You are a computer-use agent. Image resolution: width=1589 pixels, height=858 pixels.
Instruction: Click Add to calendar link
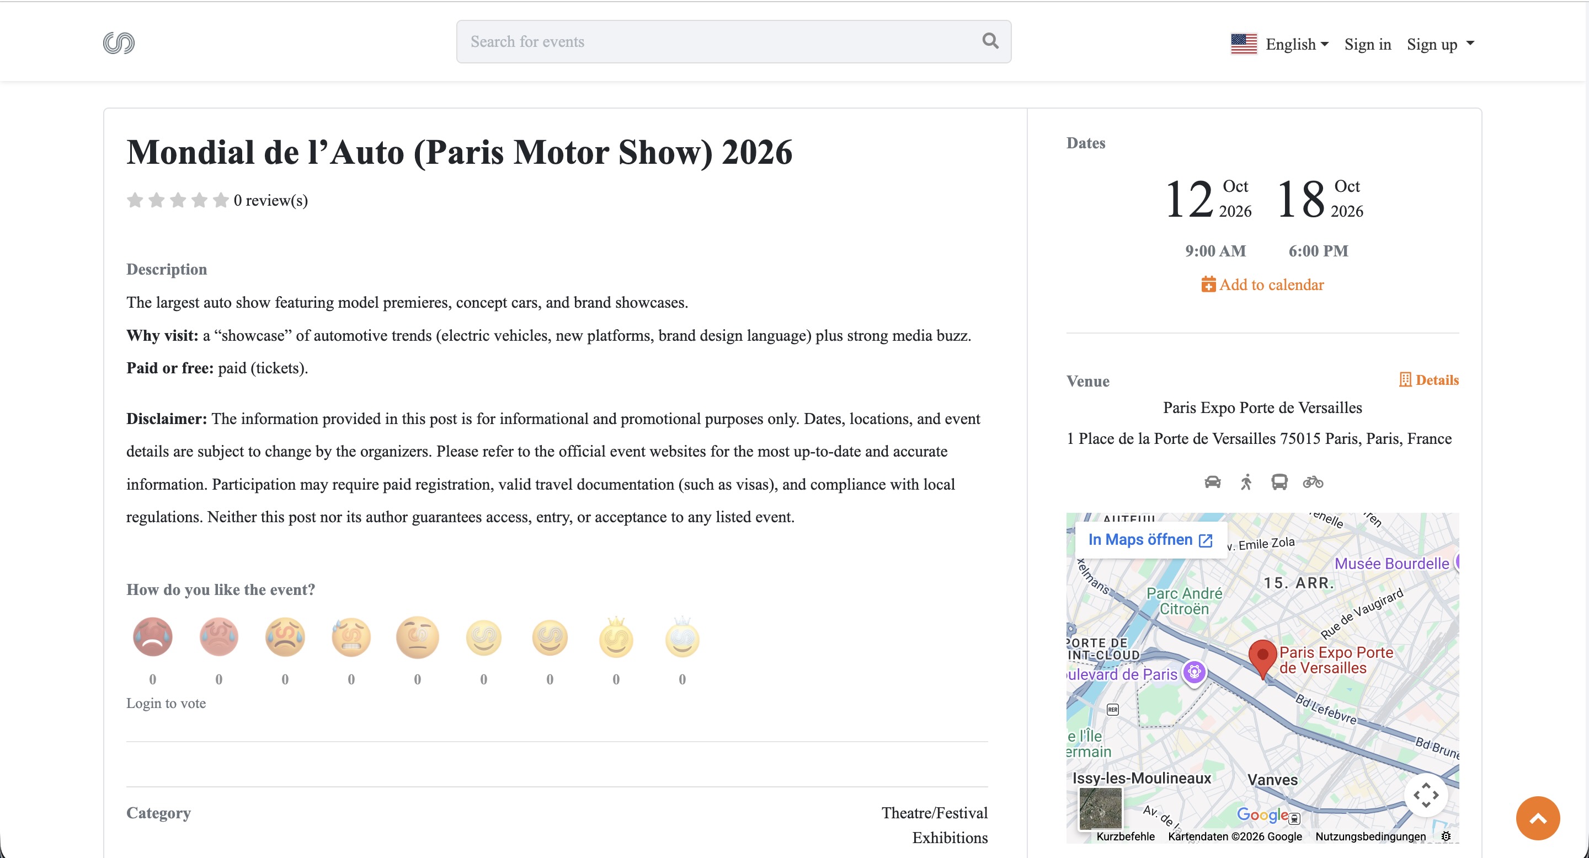pyautogui.click(x=1263, y=285)
